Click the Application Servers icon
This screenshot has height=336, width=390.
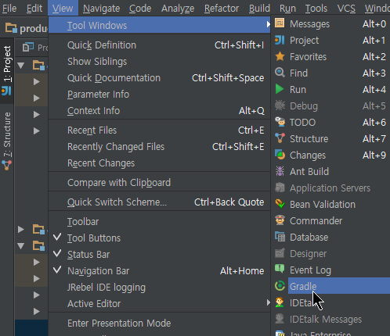click(x=280, y=188)
